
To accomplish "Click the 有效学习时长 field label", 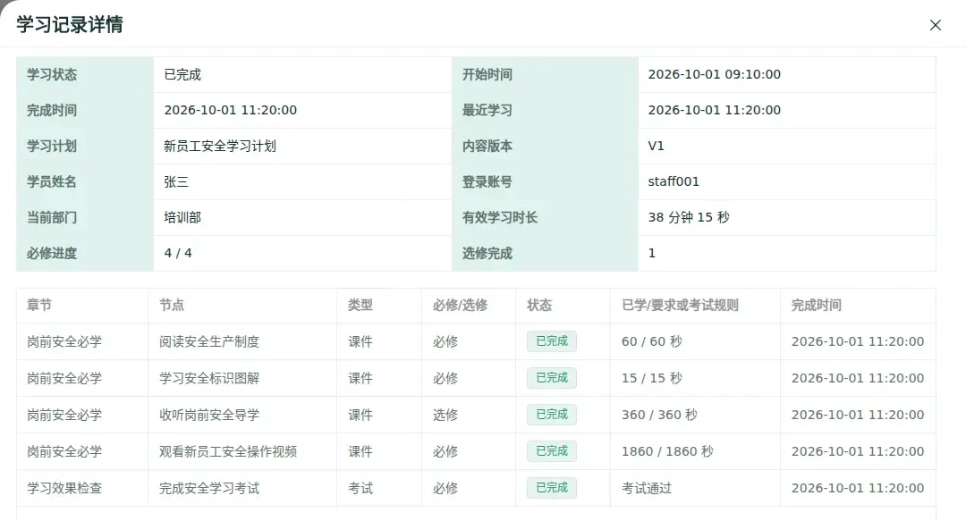I will click(500, 217).
